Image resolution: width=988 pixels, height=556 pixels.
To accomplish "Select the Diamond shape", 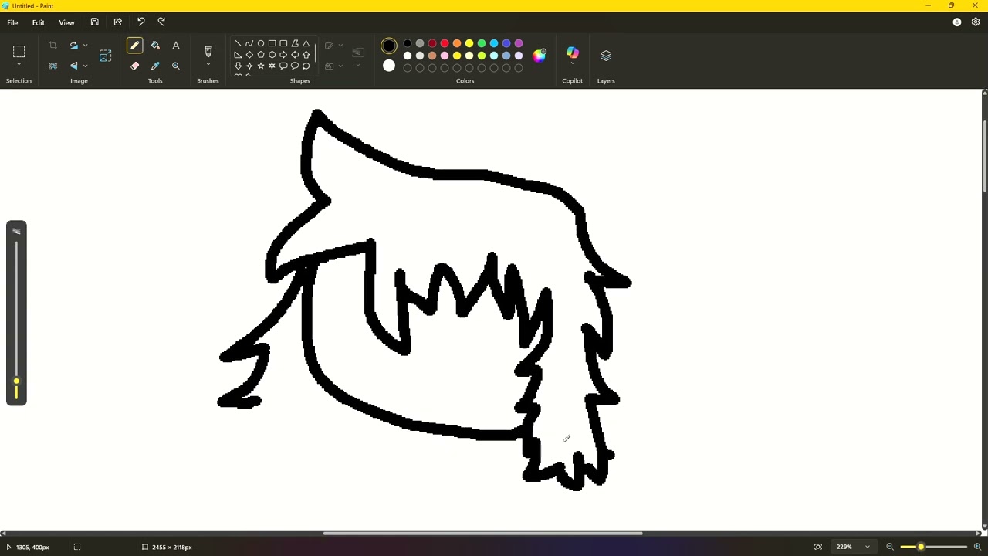I will click(x=249, y=55).
